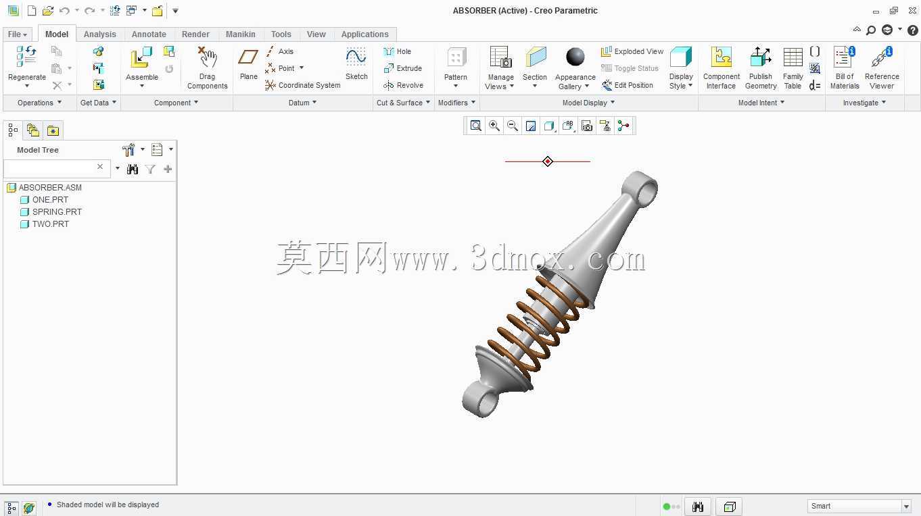Screen dimensions: 921x516
Task: Open file with the folder icon in quick access
Action: 47,11
